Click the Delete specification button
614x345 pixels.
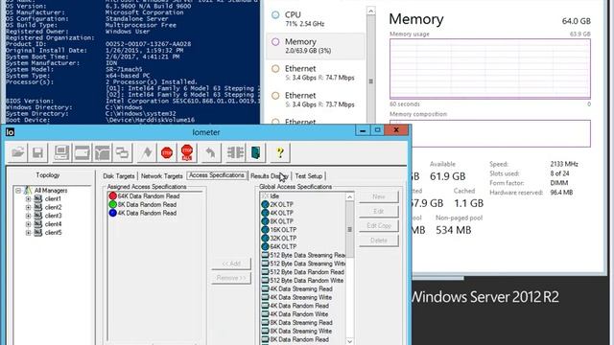379,241
